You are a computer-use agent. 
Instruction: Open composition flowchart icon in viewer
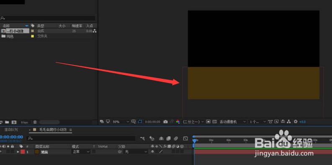pyautogui.click(x=289, y=122)
